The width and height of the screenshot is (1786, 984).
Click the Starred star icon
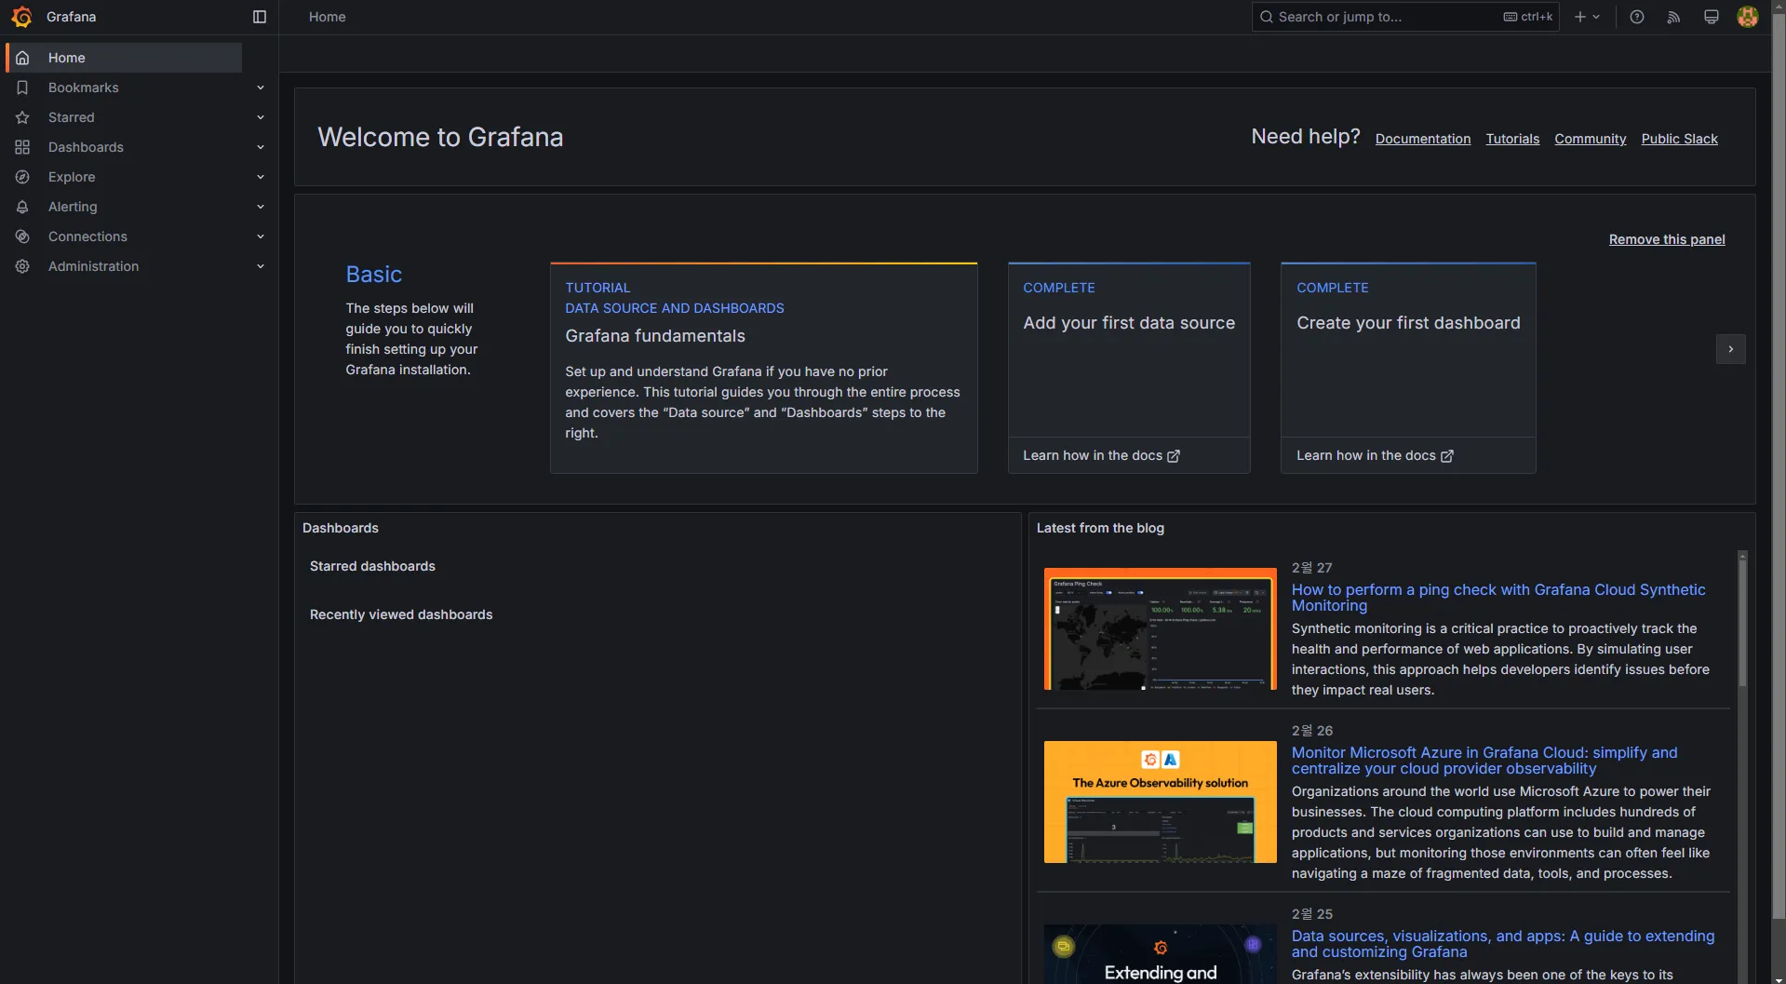(22, 117)
